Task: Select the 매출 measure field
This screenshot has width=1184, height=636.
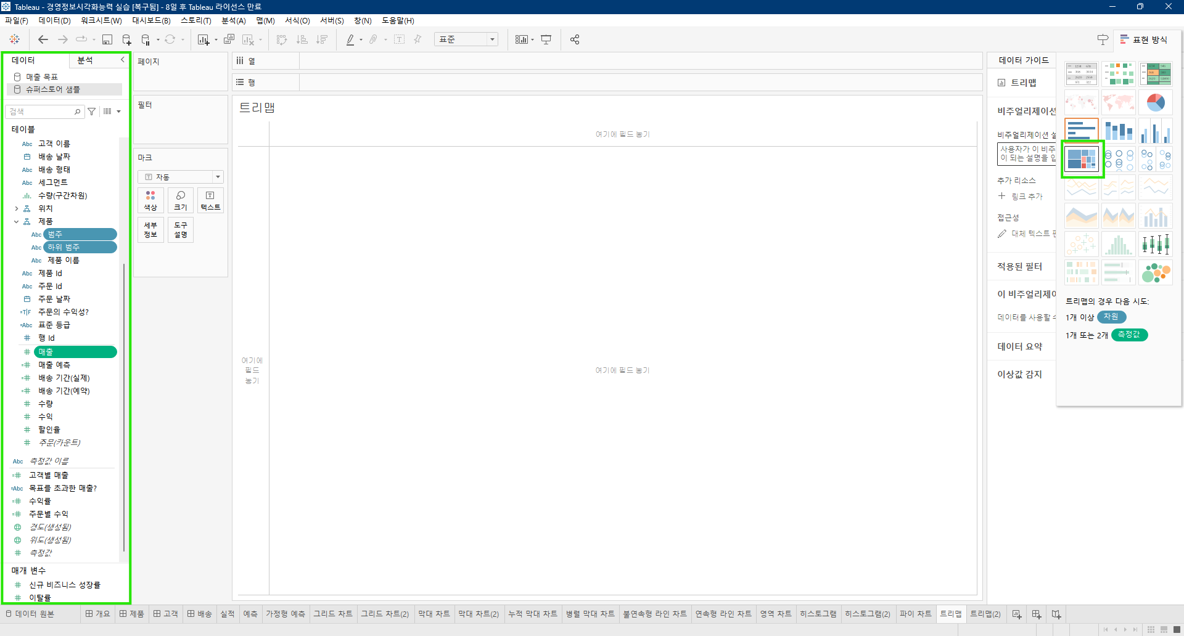Action: [x=75, y=352]
